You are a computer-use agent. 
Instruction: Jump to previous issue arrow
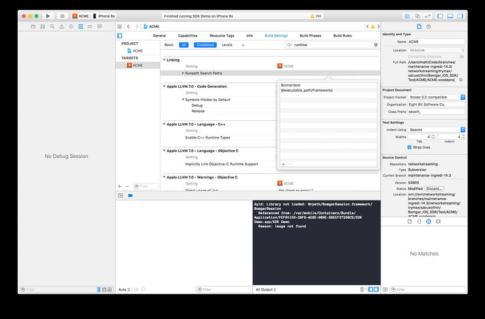(x=367, y=27)
